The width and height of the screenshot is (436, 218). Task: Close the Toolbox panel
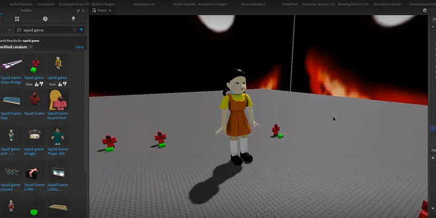coord(83,11)
